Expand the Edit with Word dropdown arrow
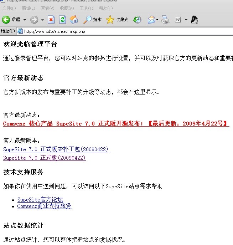This screenshot has width=233, height=245. 186,20
